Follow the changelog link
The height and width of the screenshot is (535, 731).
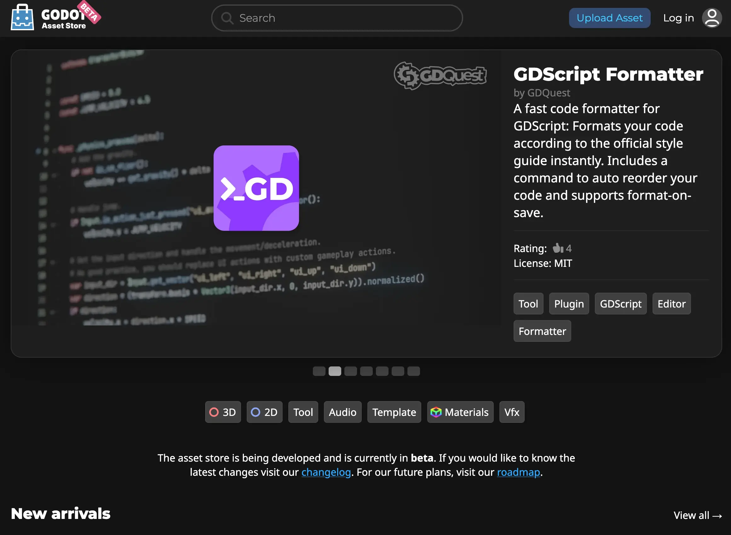(326, 472)
